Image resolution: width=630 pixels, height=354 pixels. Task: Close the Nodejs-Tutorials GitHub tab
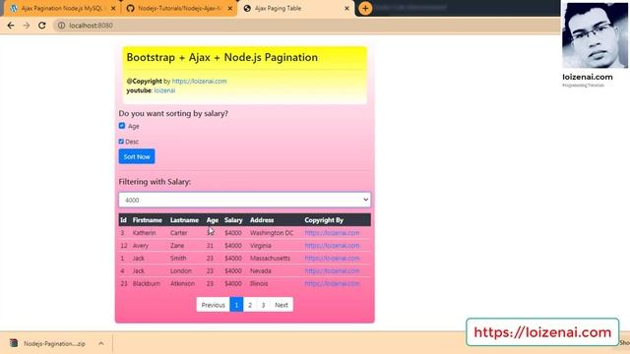coord(229,8)
